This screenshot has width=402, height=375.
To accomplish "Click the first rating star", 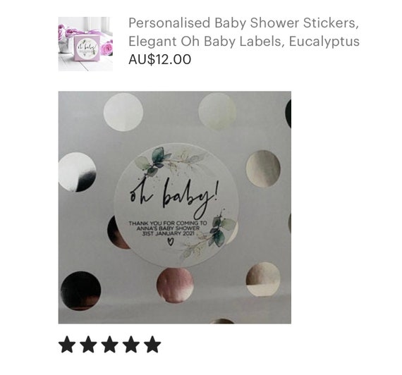I will (x=67, y=345).
